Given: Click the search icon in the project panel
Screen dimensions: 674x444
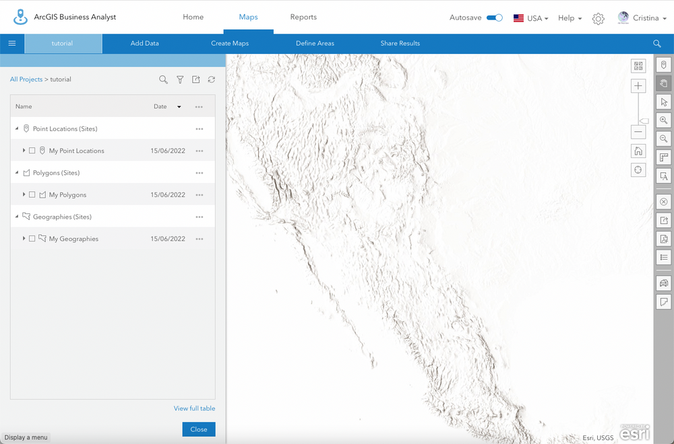Looking at the screenshot, I should pos(163,79).
